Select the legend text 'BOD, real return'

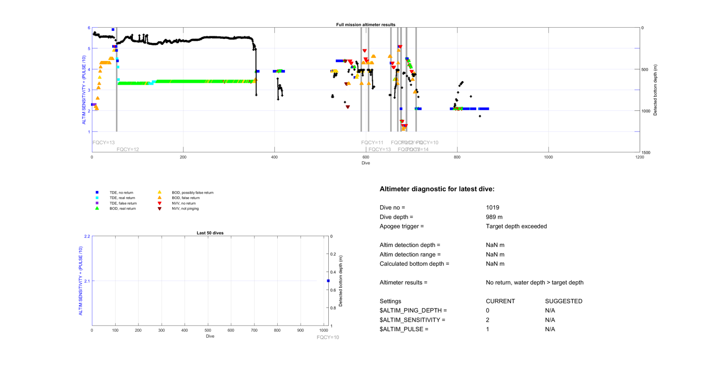click(x=123, y=208)
